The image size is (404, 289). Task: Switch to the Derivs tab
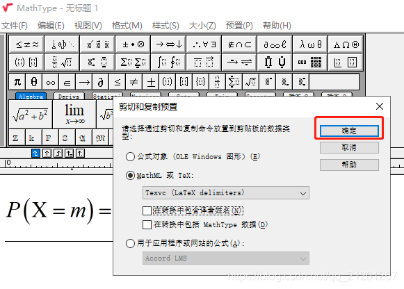[69, 97]
